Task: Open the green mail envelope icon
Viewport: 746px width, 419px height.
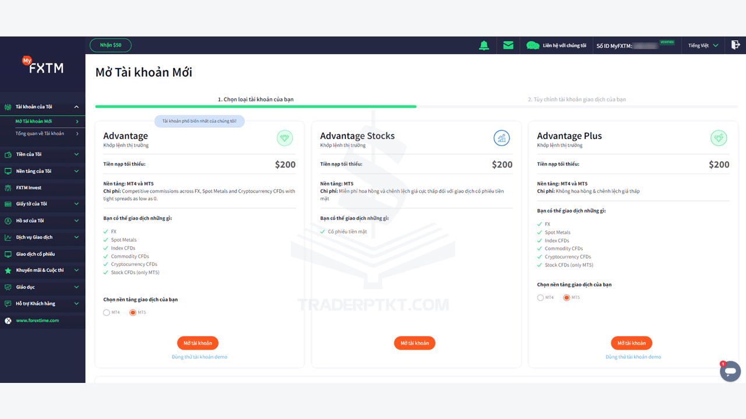Action: point(508,45)
